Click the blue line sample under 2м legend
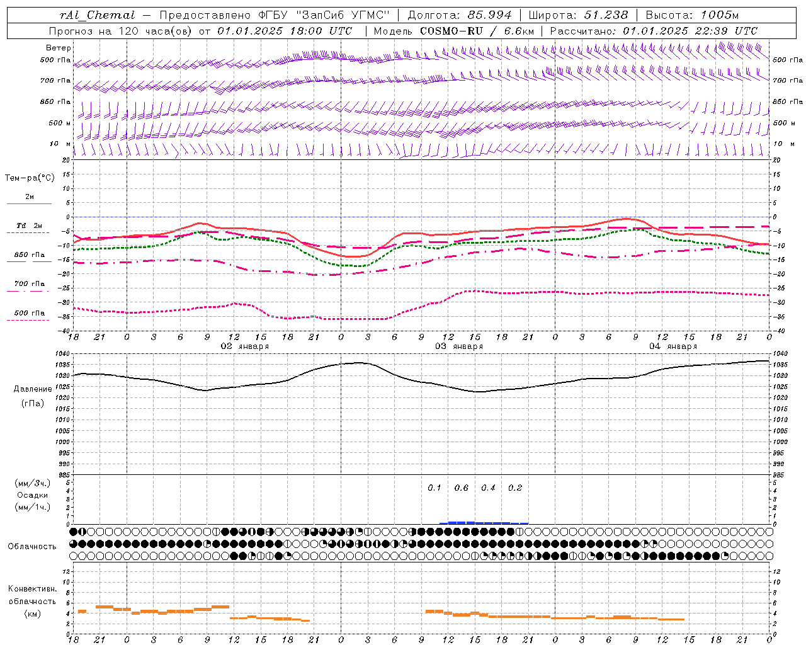 click(29, 204)
